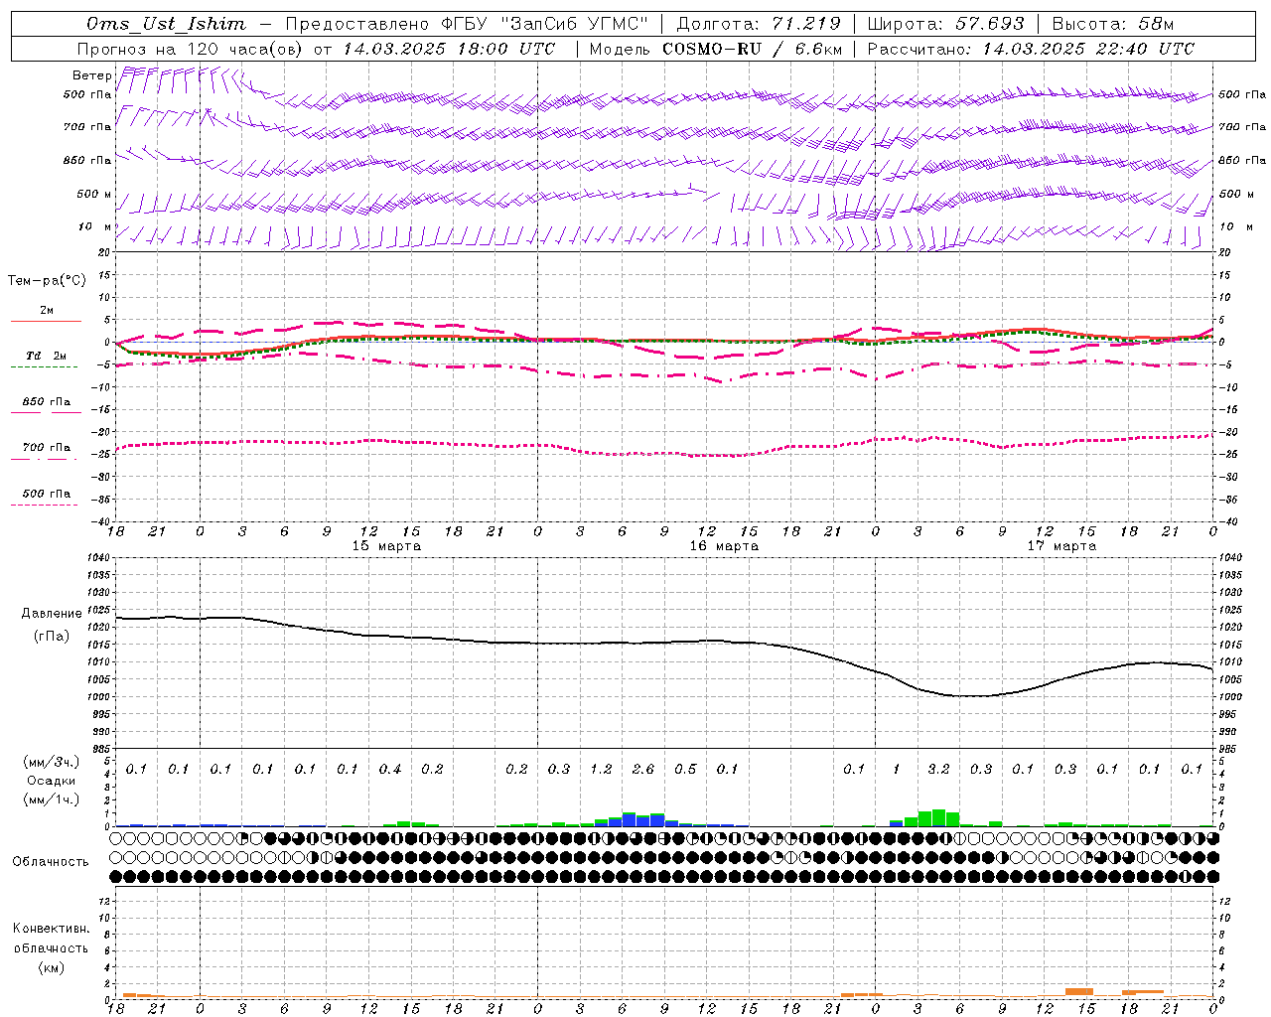This screenshot has height=1017, width=1271.
Task: Click the 16 марта date label
Action: pyautogui.click(x=724, y=546)
